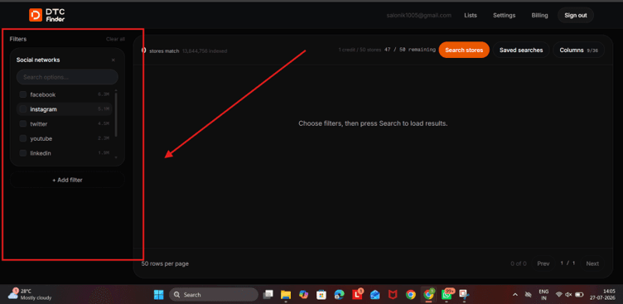The height and width of the screenshot is (304, 623).
Task: Click Search stores button
Action: click(x=464, y=50)
